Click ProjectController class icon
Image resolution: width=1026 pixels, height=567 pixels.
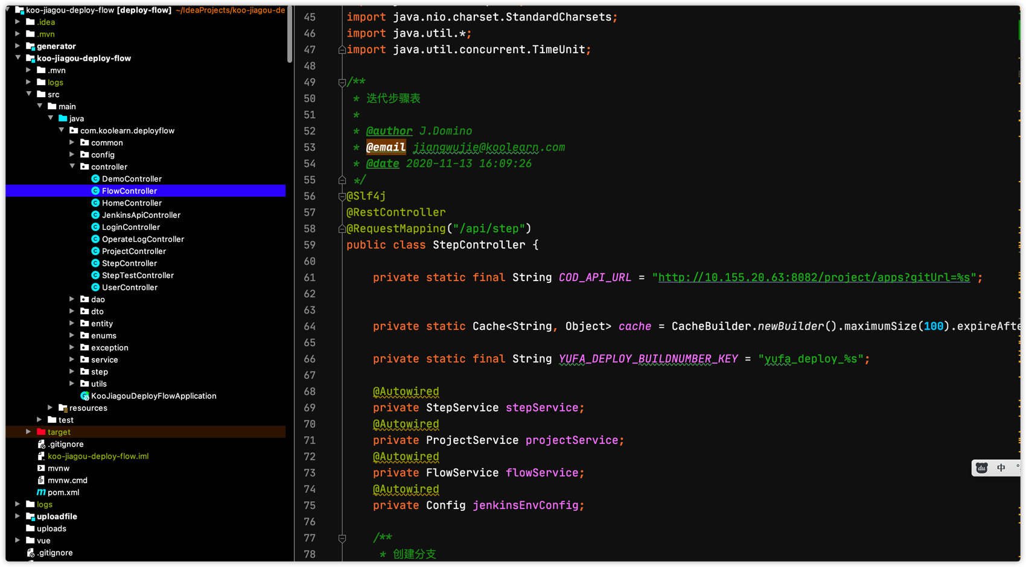pyautogui.click(x=95, y=251)
